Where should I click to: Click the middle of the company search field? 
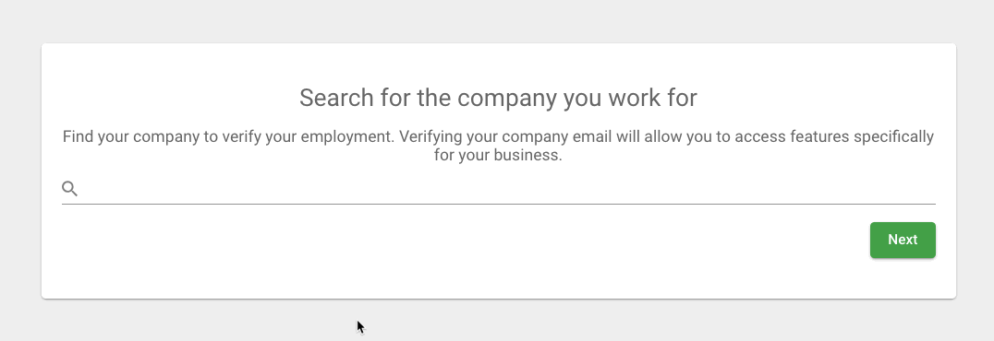(507, 189)
